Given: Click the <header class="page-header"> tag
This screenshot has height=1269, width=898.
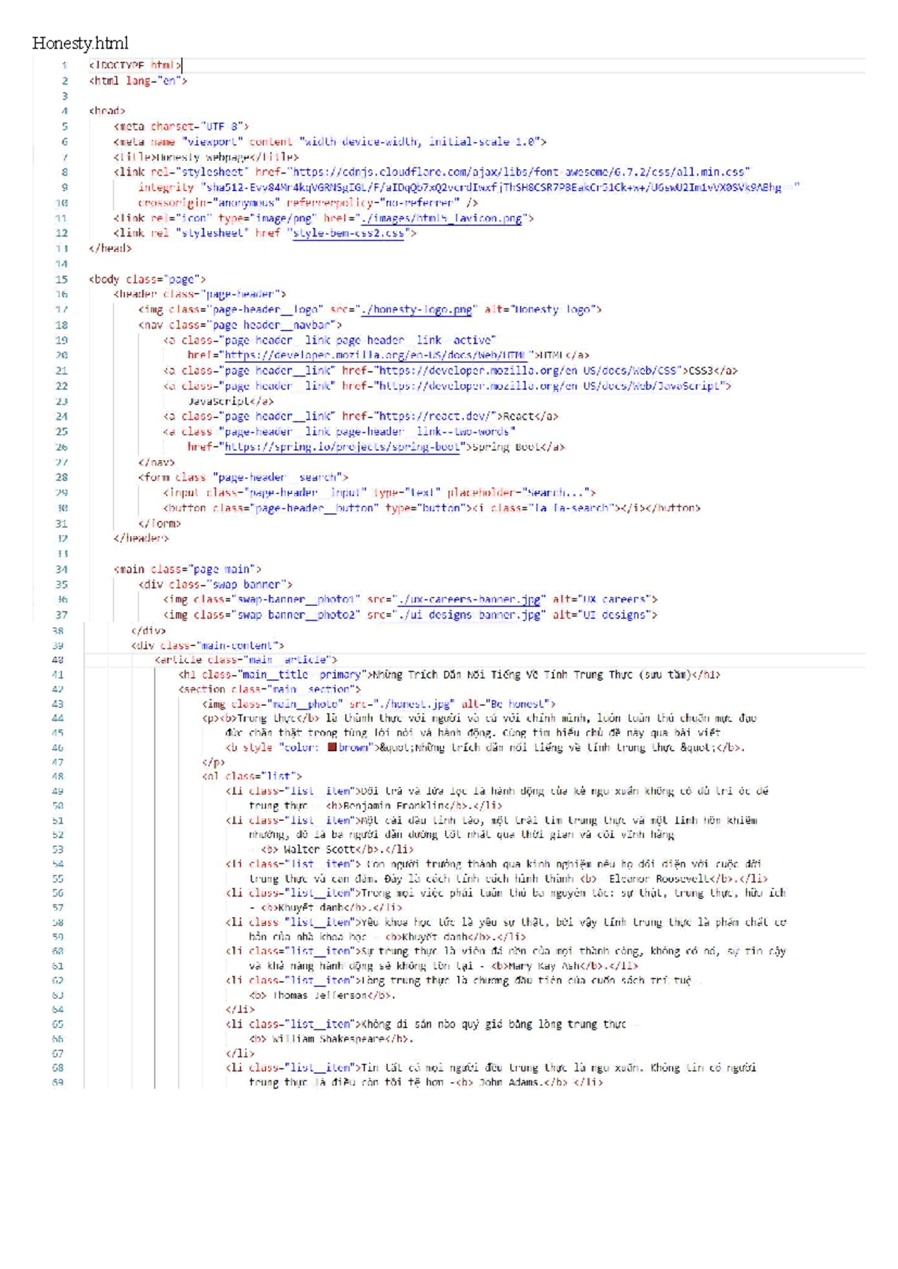Looking at the screenshot, I should coord(200,294).
